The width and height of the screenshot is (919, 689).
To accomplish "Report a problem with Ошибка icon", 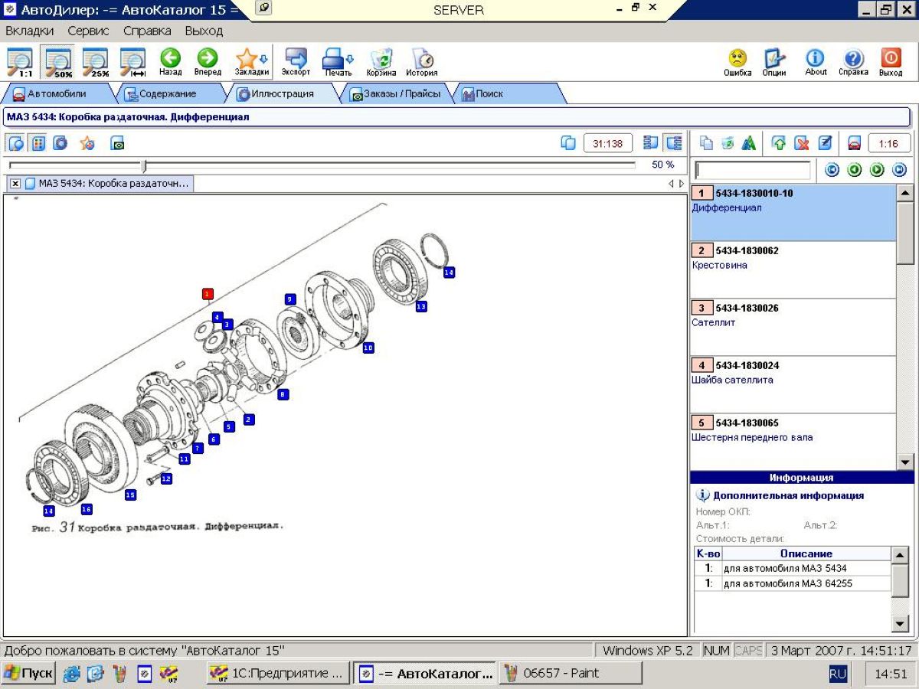I will (737, 62).
